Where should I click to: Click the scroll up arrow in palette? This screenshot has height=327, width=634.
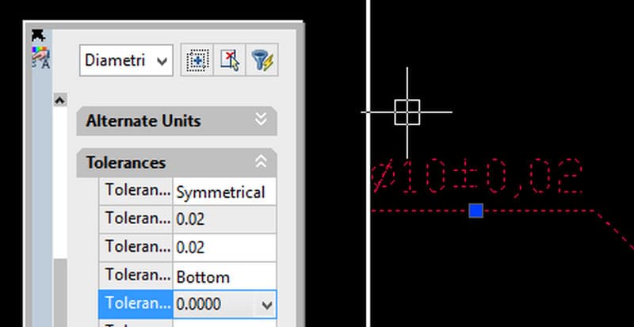click(x=60, y=101)
